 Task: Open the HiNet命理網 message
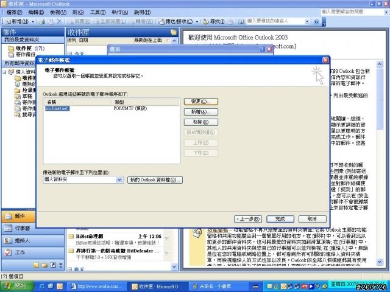click(115, 239)
